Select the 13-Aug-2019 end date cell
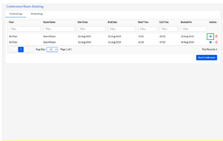Image resolution: width=223 pixels, height=141 pixels. [114, 42]
